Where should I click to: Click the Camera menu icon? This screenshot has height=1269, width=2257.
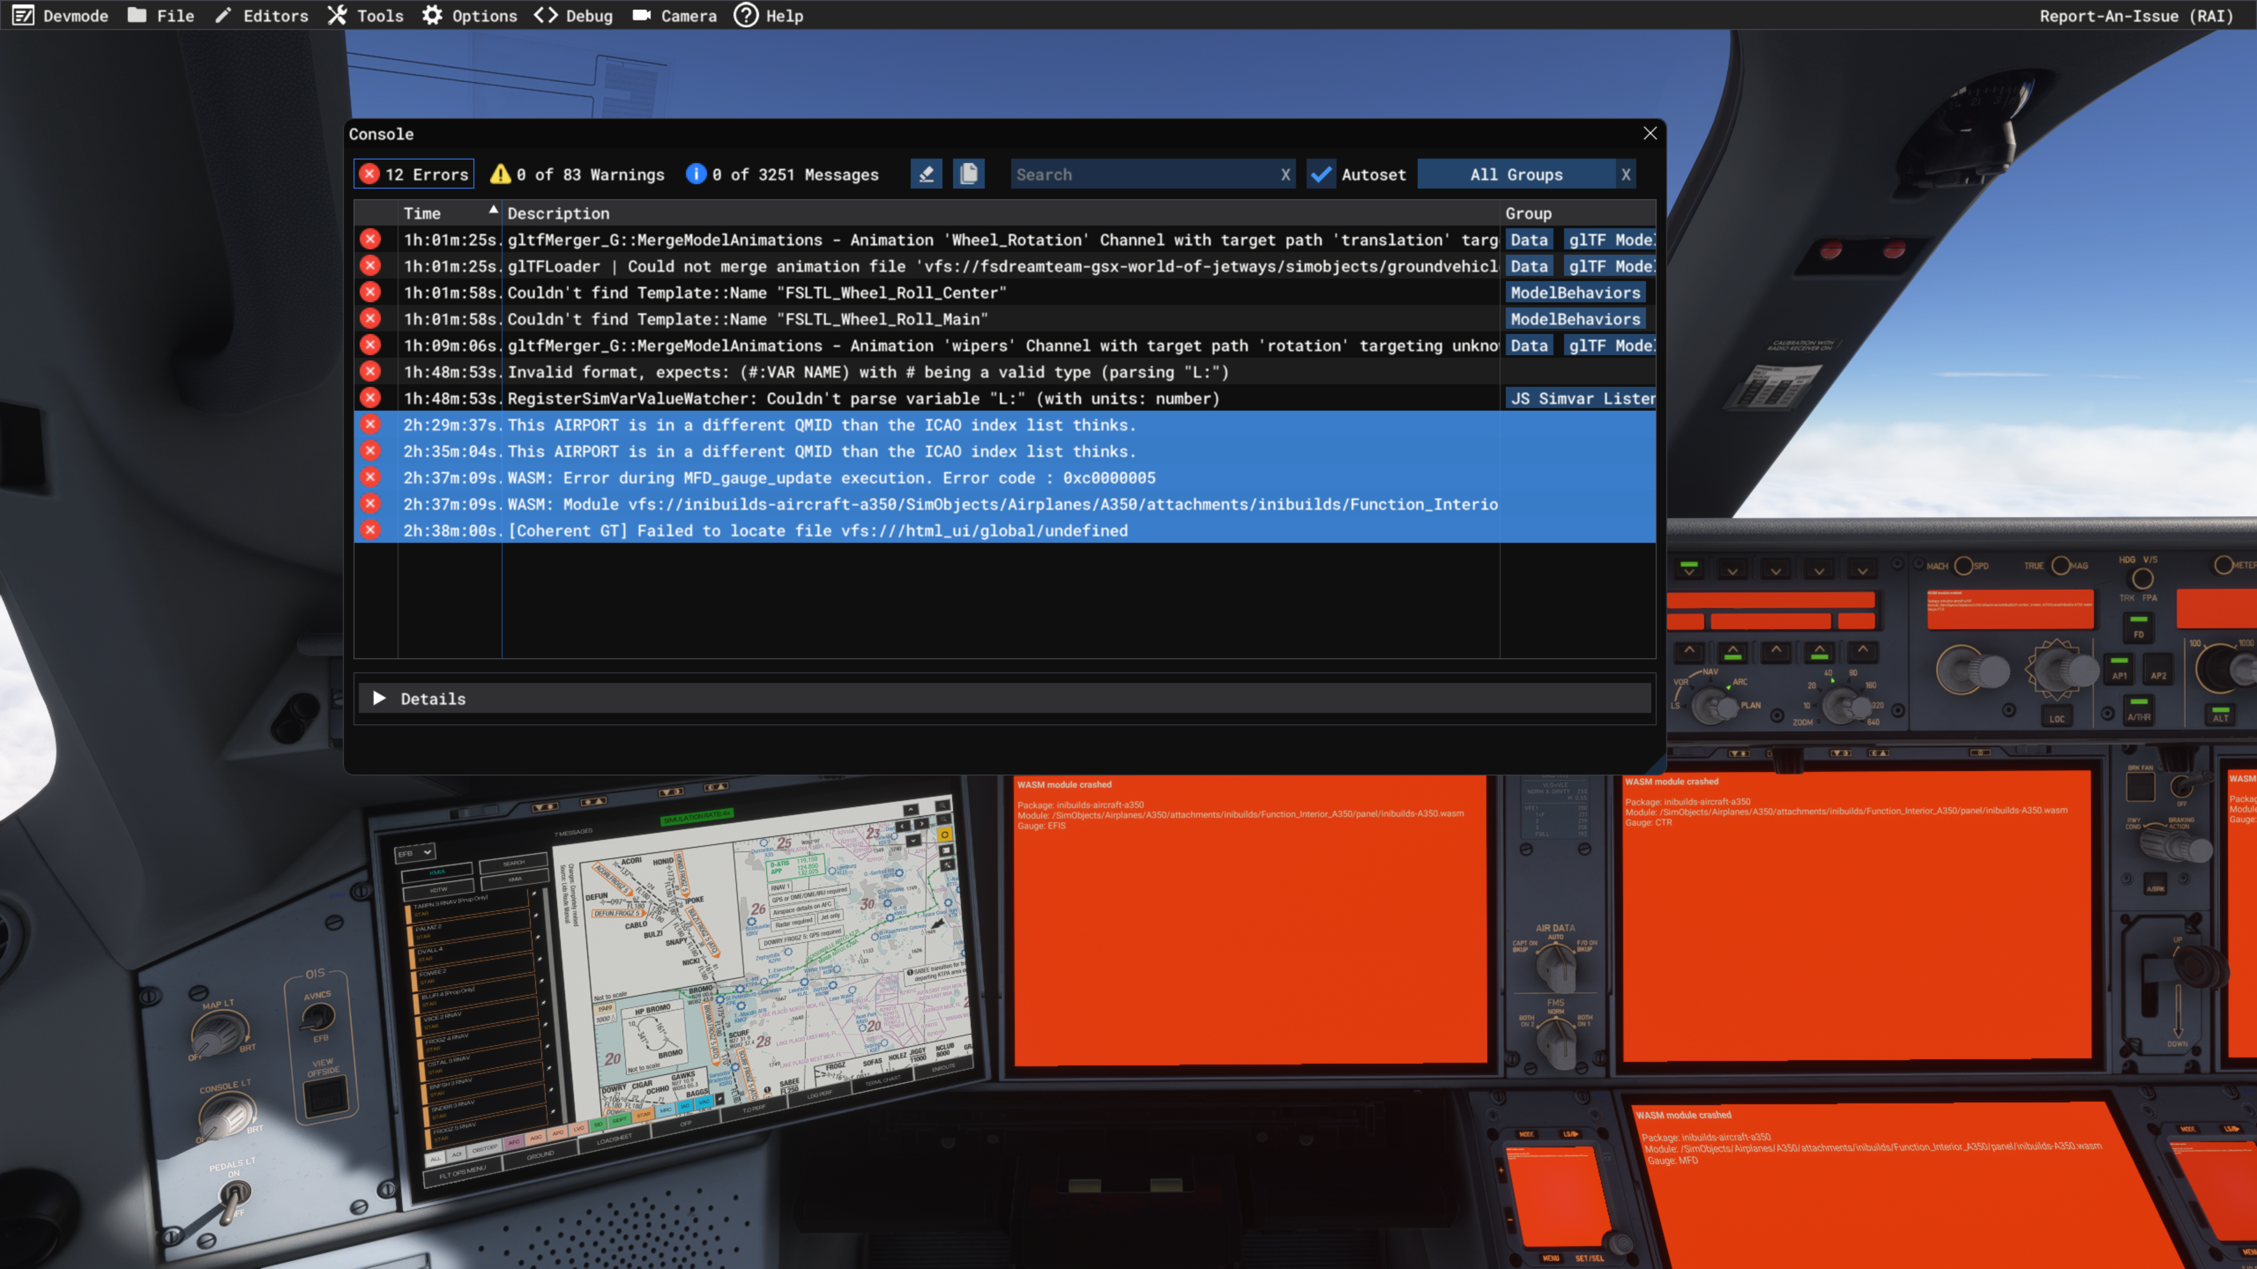coord(642,15)
